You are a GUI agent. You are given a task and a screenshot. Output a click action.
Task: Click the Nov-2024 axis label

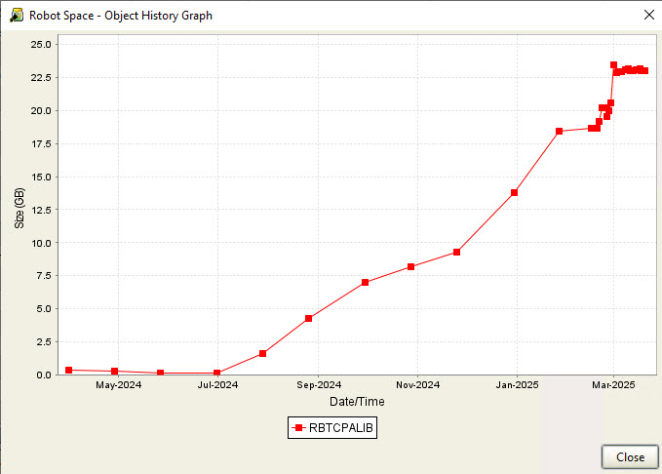tap(418, 385)
